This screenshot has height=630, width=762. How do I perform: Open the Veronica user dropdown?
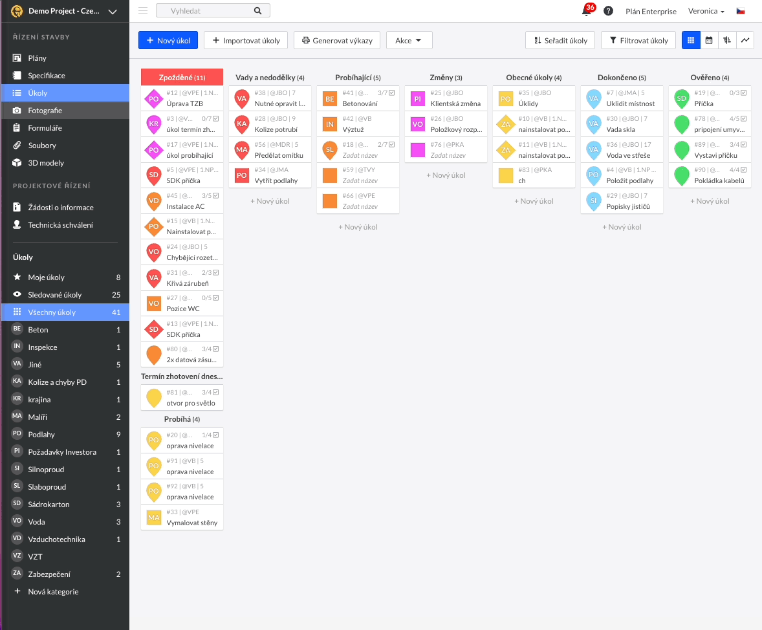click(x=706, y=11)
